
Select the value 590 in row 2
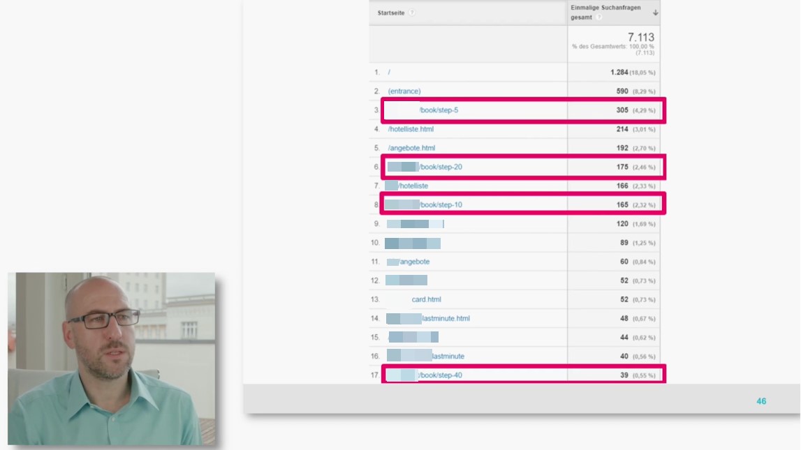pos(622,91)
